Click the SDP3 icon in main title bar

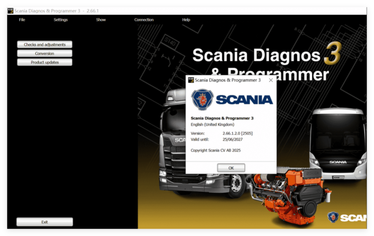(11, 11)
